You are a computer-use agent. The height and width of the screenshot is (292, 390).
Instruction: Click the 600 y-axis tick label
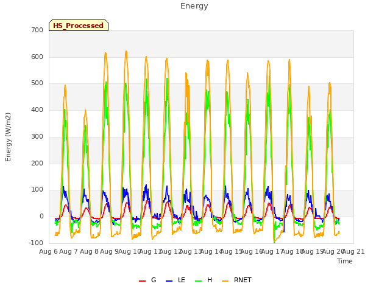pyautogui.click(x=37, y=57)
